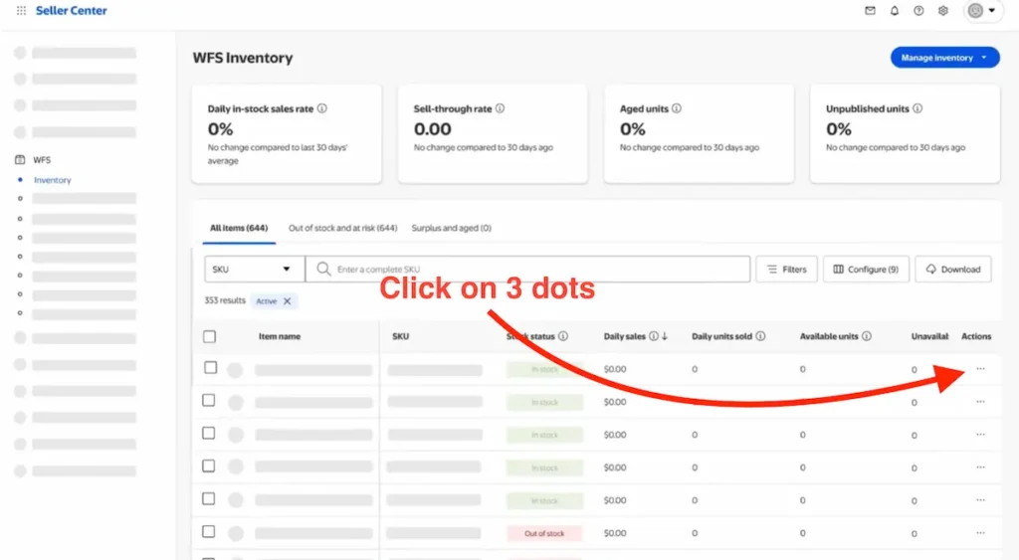Focus the Enter a complete SKU field
Viewport: 1019px width, 560px height.
527,269
